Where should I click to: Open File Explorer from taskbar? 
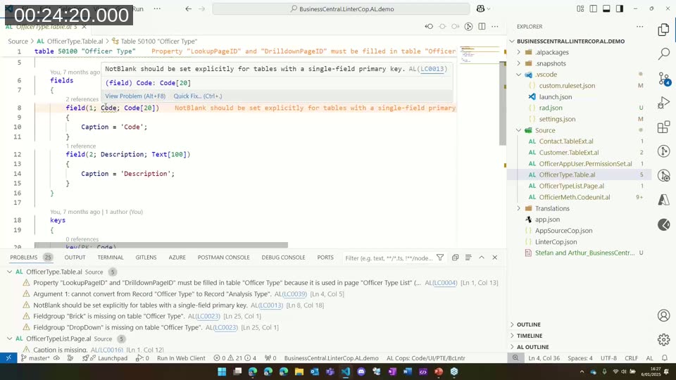coord(299,372)
